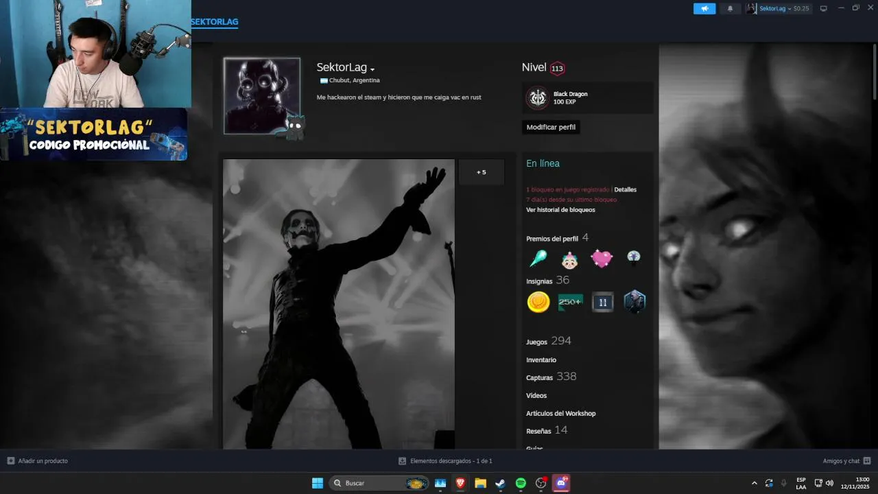
Task: Click the profile summary about hacked Steam
Action: point(399,97)
